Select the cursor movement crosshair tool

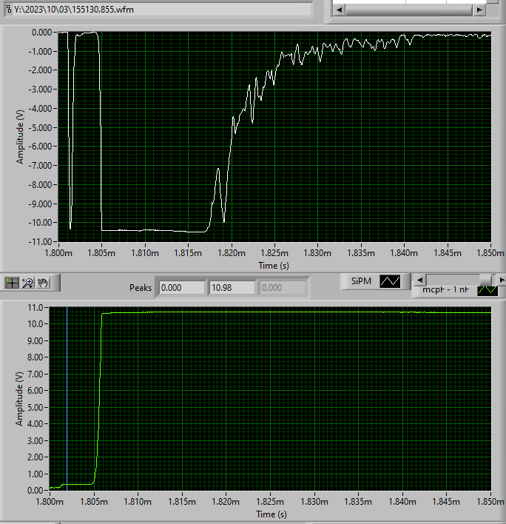point(12,283)
